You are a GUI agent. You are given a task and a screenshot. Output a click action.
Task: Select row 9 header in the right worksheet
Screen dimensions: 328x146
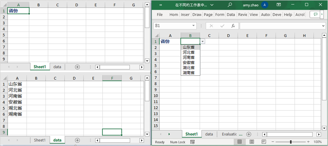point(156,90)
